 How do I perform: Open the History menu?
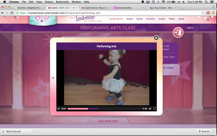49,2
